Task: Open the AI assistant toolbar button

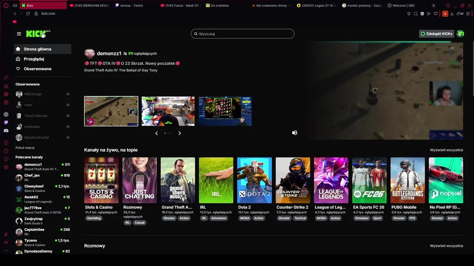Action: click(460, 14)
